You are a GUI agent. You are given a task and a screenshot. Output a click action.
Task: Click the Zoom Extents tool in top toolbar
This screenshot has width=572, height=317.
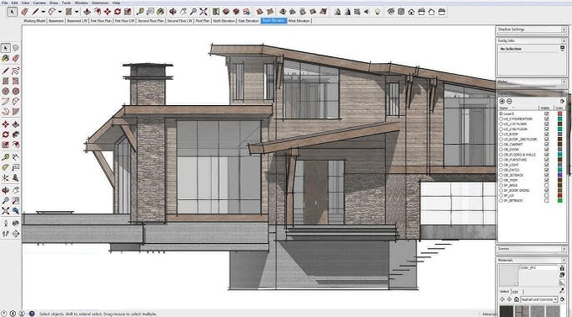(x=204, y=12)
